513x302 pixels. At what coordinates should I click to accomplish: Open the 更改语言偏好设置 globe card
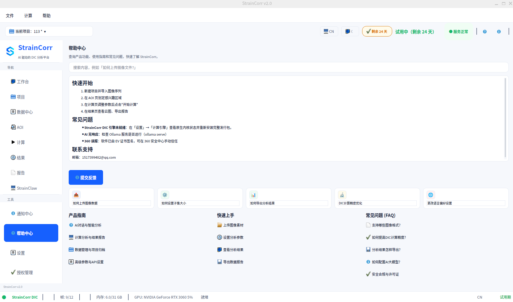click(466, 198)
